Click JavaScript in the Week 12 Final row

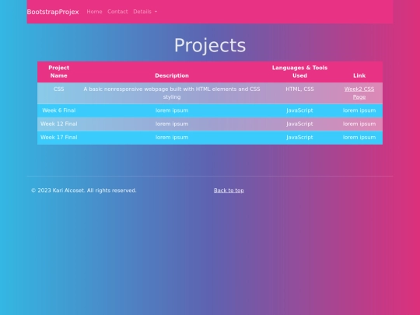[x=299, y=124]
